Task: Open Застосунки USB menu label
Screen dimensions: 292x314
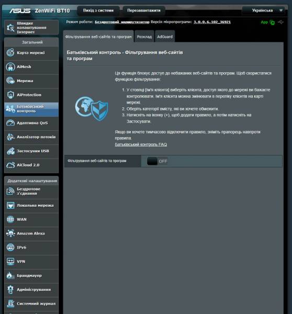Action: coord(33,151)
